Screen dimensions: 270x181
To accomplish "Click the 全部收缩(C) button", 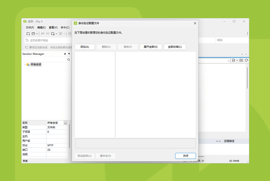I will (x=175, y=47).
